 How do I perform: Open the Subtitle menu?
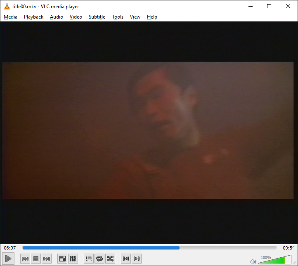point(97,17)
